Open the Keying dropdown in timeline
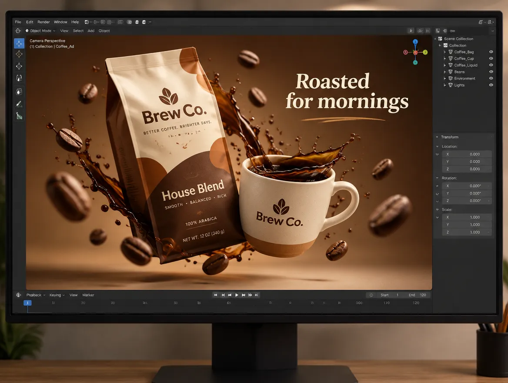Viewport: 508px width, 383px height. (x=57, y=295)
